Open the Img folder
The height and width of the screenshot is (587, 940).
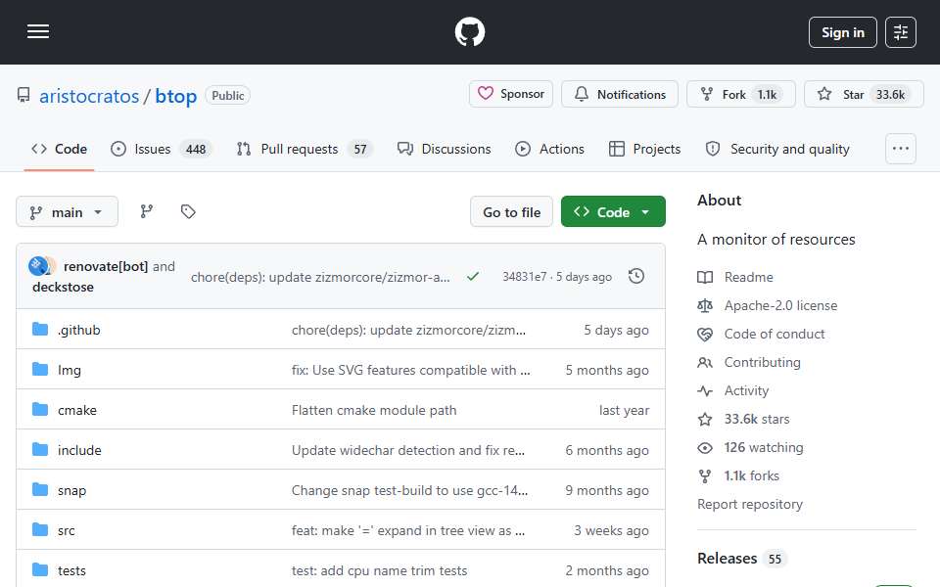pos(69,370)
